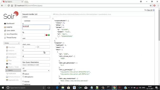Image resolution: width=160 pixels, height=90 pixels.
Task: Open the Demo core selector dropdown
Action: [x=12, y=43]
